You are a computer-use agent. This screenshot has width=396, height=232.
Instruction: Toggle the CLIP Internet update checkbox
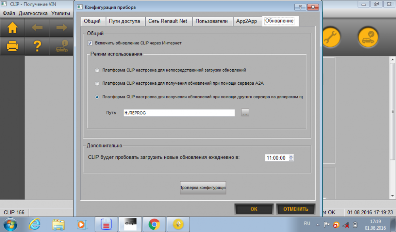[x=90, y=43]
